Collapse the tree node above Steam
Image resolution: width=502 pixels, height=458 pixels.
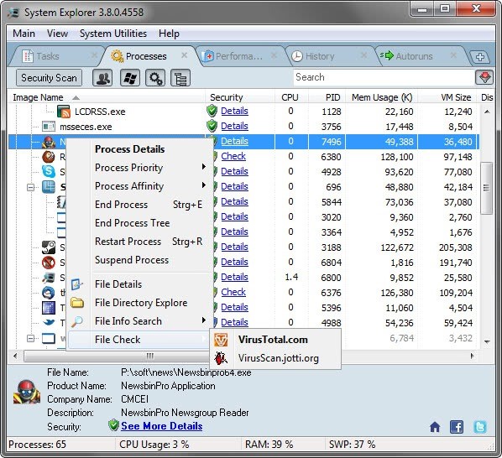tap(31, 187)
